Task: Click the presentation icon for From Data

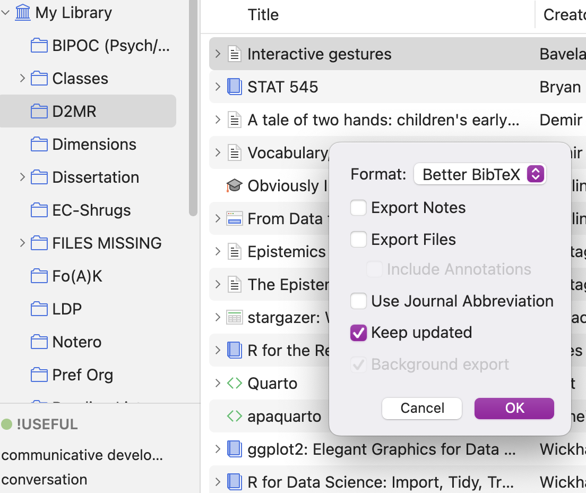Action: pyautogui.click(x=234, y=218)
